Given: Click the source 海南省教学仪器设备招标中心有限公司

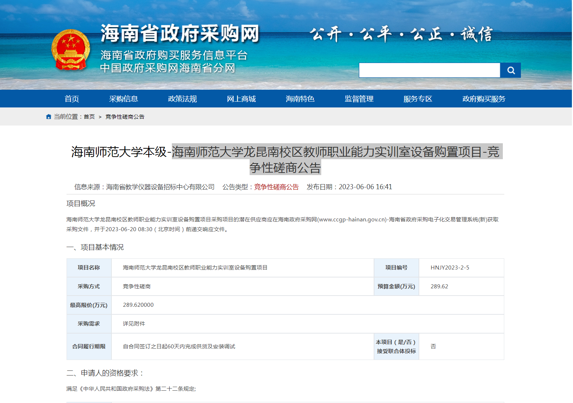Looking at the screenshot, I should coord(160,187).
